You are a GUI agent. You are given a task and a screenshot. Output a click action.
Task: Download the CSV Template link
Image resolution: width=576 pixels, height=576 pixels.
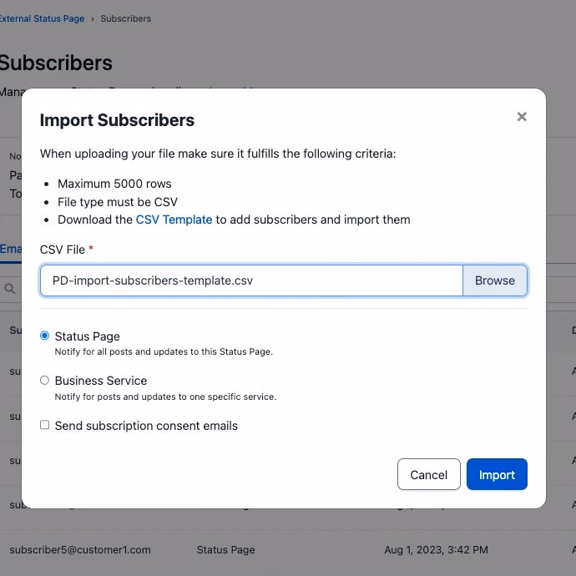click(174, 220)
